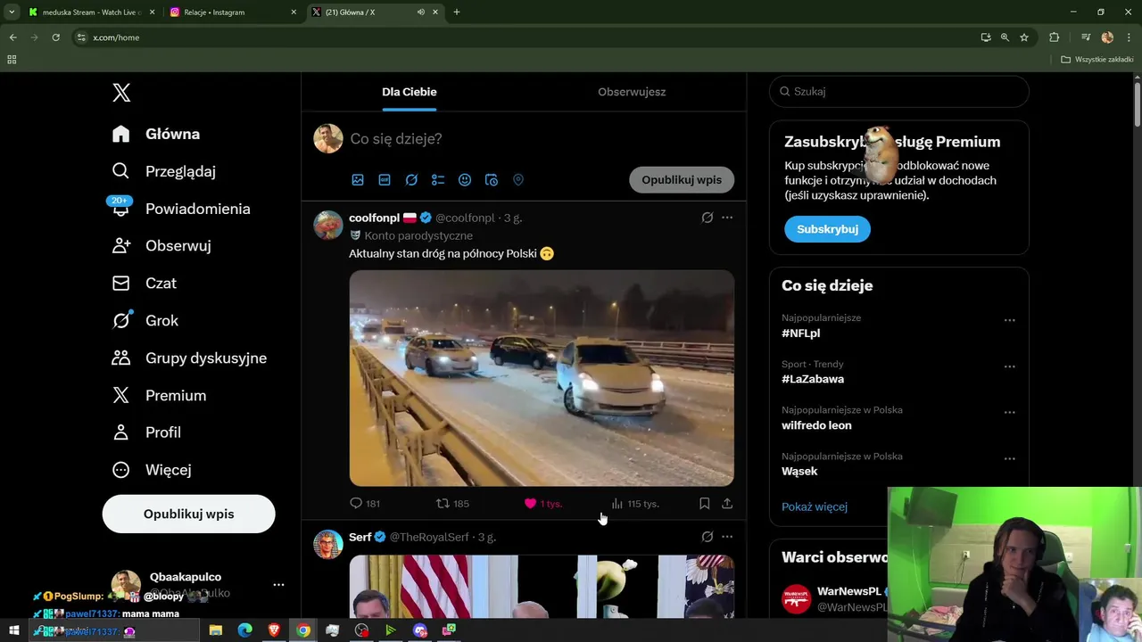
Task: Open Obserwuj in the sidebar
Action: coord(161,246)
